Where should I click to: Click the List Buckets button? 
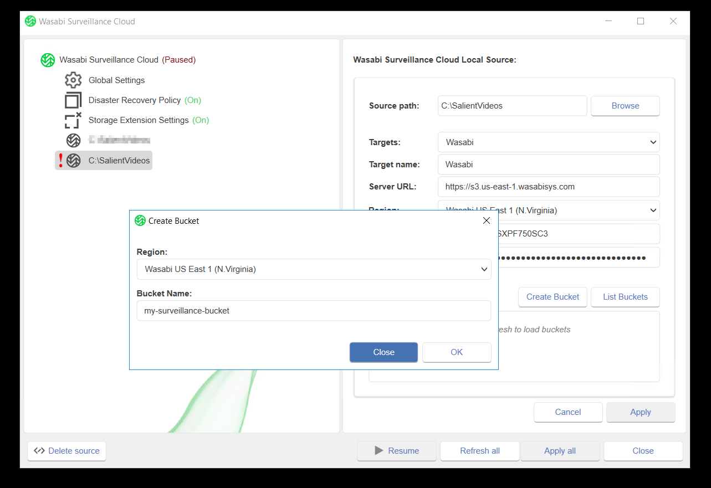[625, 297]
